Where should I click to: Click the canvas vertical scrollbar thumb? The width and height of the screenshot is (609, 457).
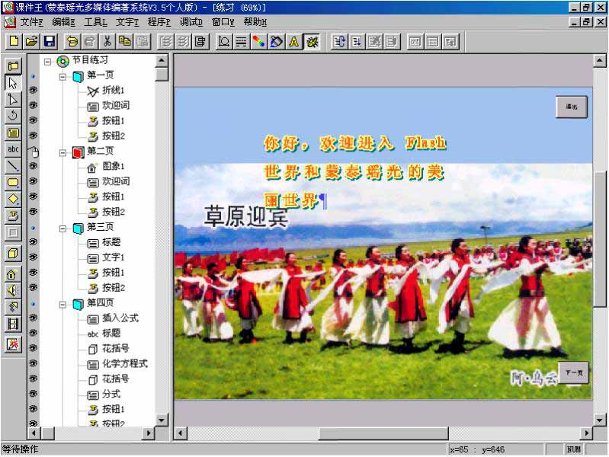click(600, 239)
